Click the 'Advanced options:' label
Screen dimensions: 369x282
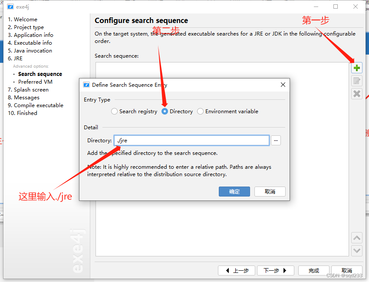click(31, 66)
